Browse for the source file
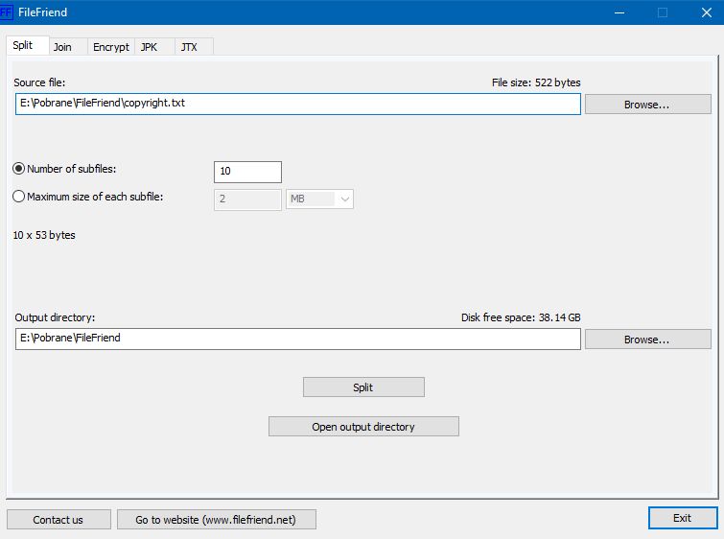This screenshot has width=724, height=539. 648,105
